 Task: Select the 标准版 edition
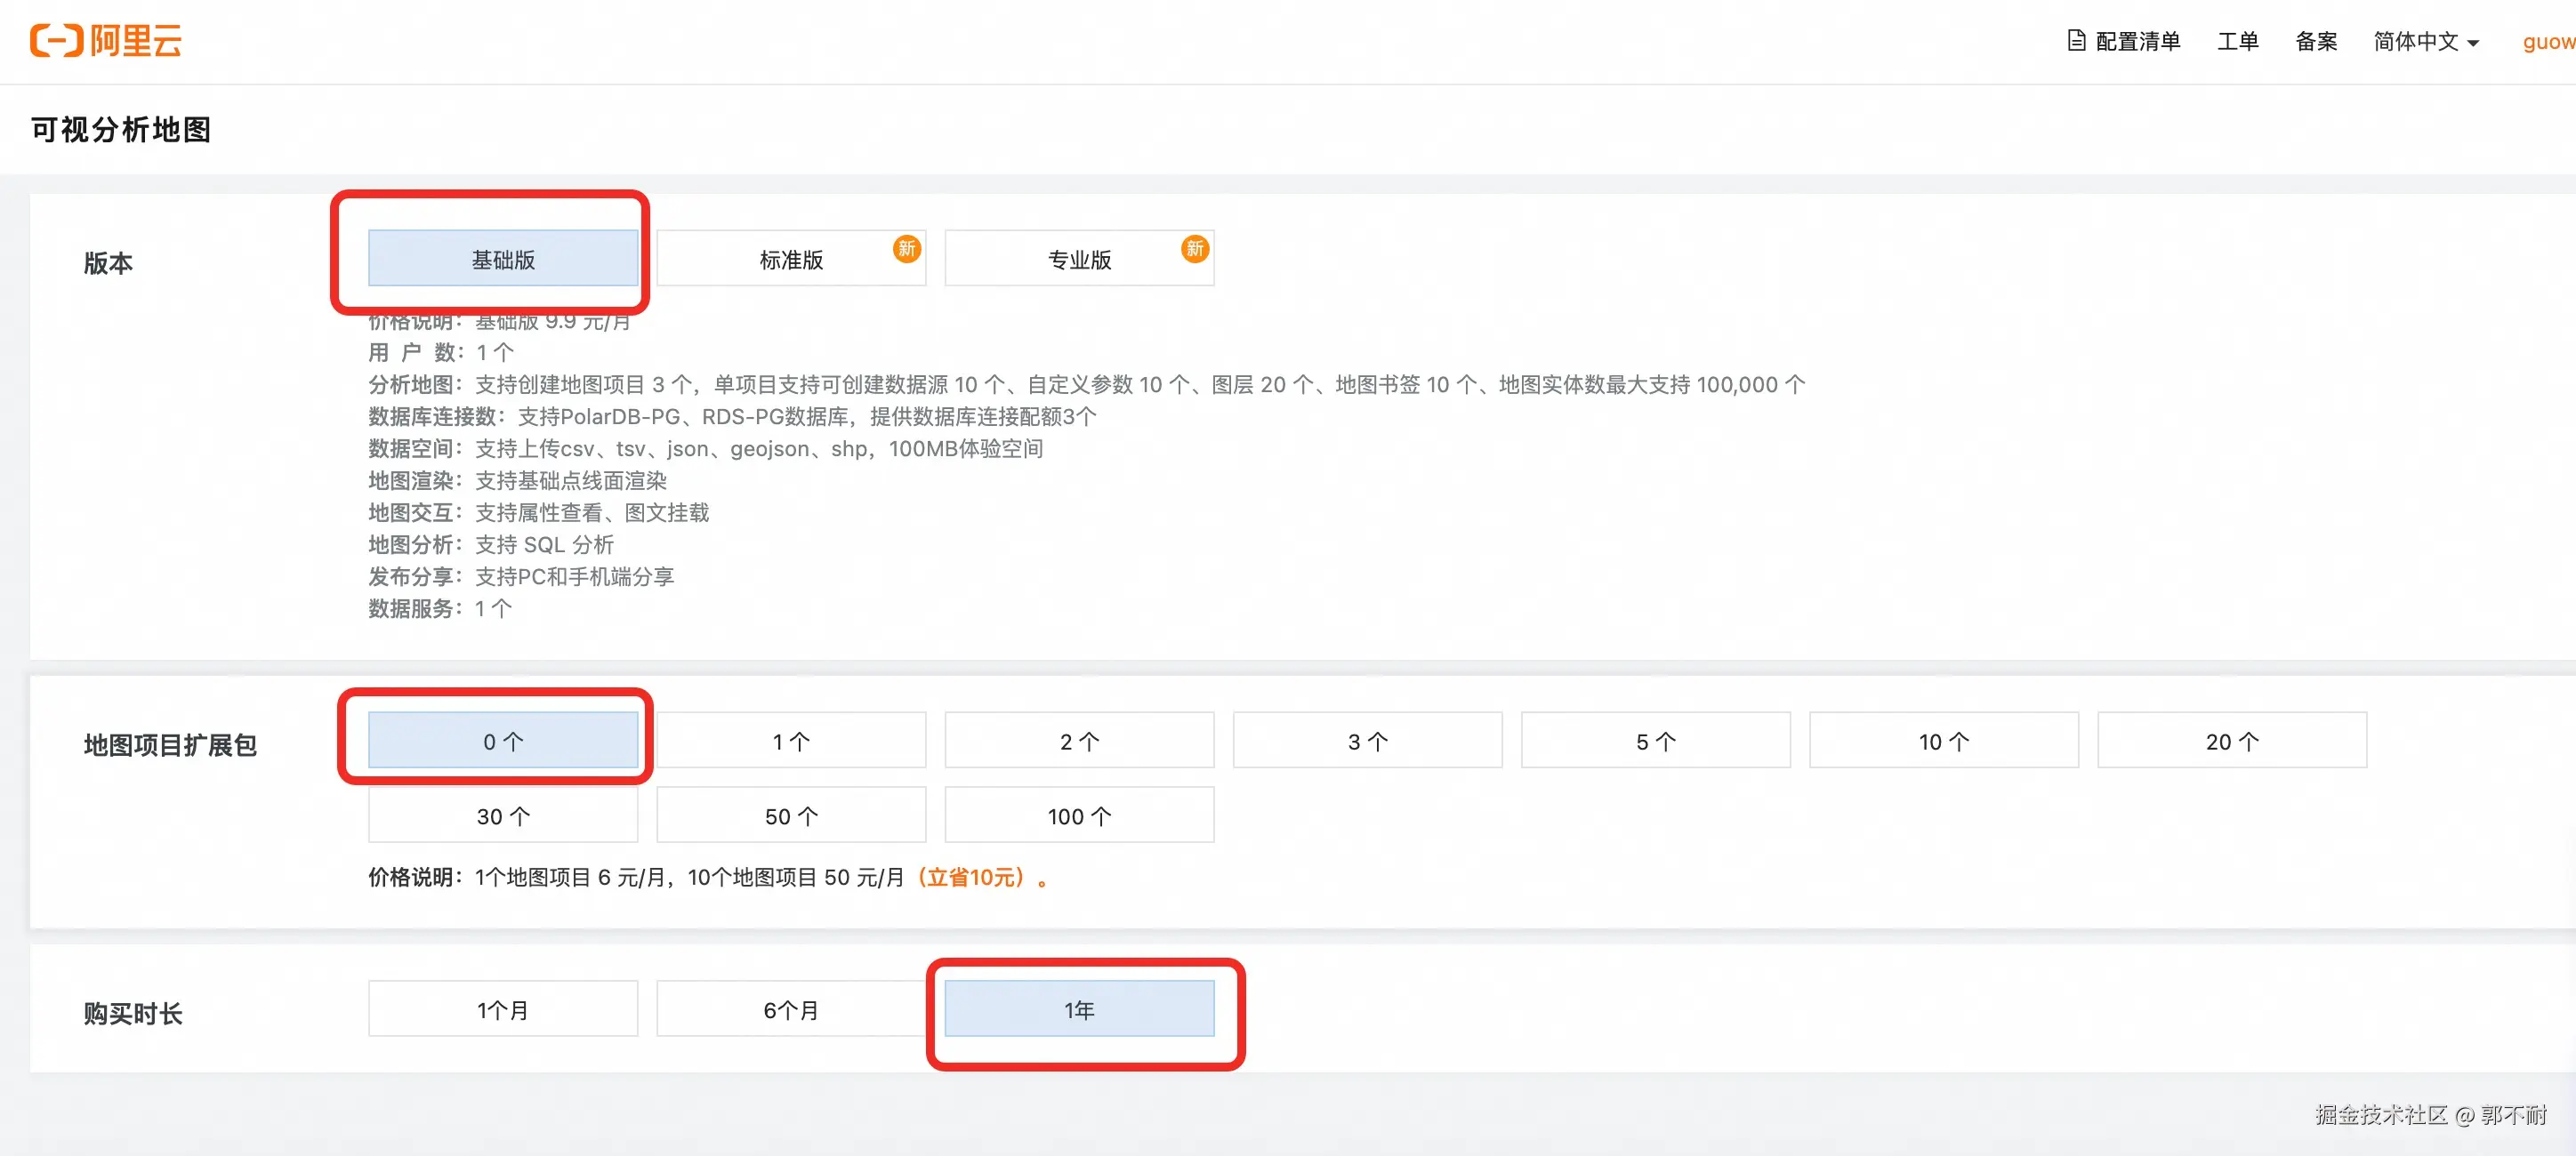pyautogui.click(x=790, y=259)
